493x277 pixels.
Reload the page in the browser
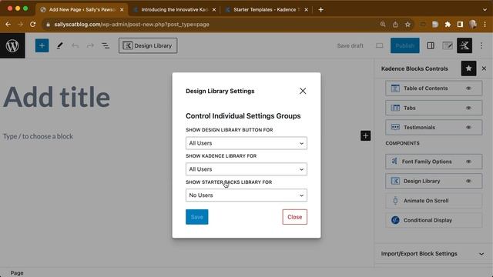(x=32, y=24)
